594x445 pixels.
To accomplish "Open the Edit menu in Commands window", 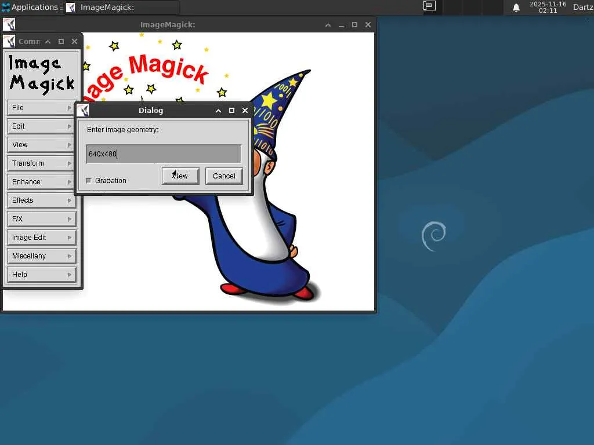I will point(42,126).
